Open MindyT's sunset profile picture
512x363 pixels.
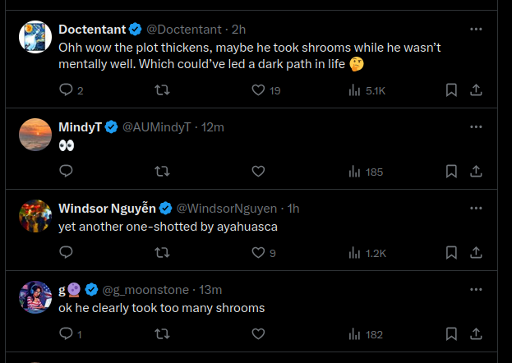point(35,135)
